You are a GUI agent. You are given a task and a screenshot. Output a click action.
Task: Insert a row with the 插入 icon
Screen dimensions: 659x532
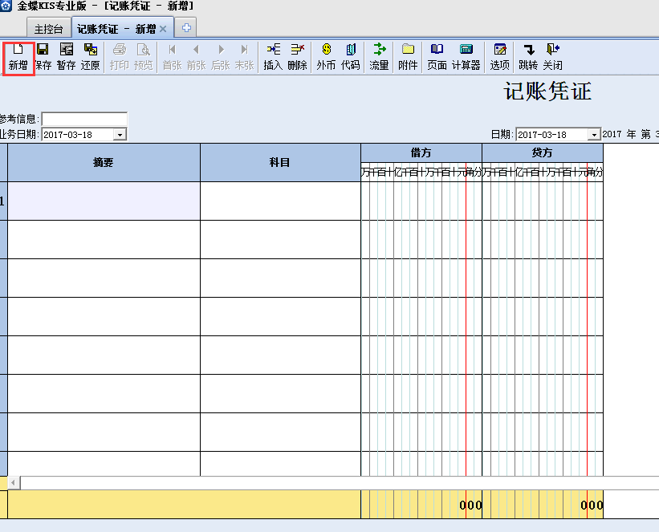point(273,57)
